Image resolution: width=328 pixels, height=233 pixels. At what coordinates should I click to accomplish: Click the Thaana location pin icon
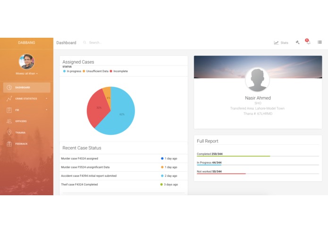point(9,132)
